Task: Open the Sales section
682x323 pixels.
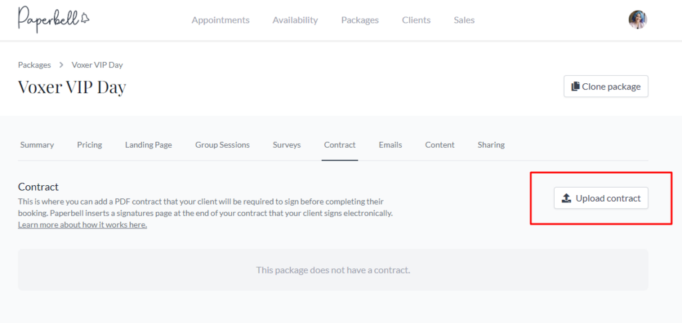Action: 464,20
